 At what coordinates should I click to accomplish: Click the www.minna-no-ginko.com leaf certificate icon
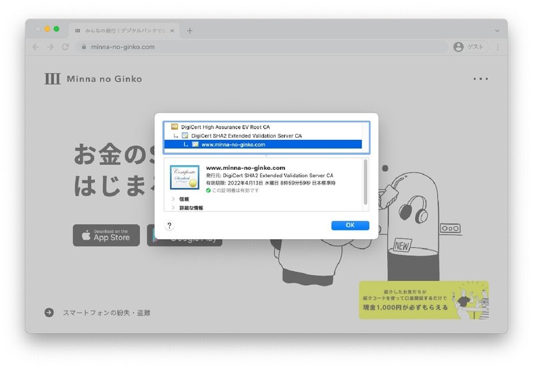(195, 145)
